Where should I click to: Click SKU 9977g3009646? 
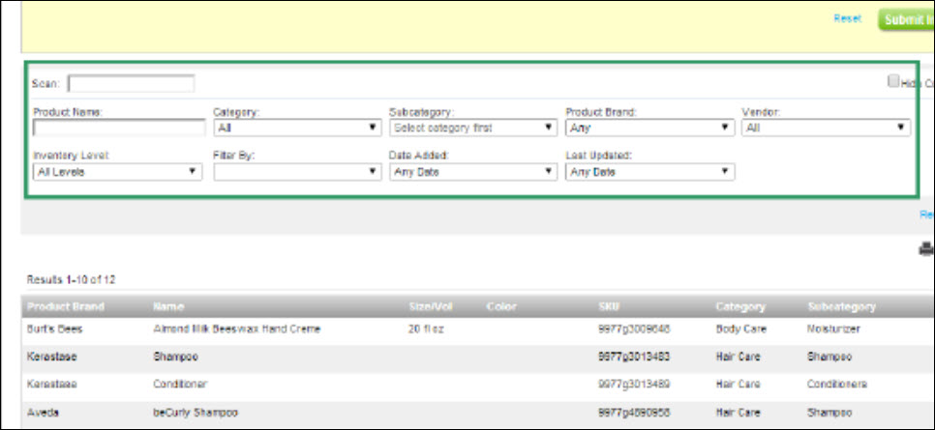633,329
